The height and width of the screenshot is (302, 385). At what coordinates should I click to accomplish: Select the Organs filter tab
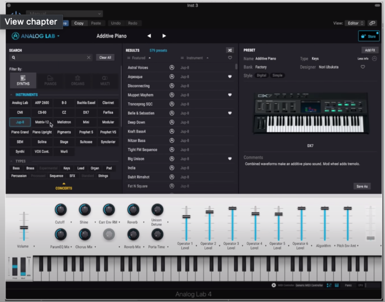[77, 80]
